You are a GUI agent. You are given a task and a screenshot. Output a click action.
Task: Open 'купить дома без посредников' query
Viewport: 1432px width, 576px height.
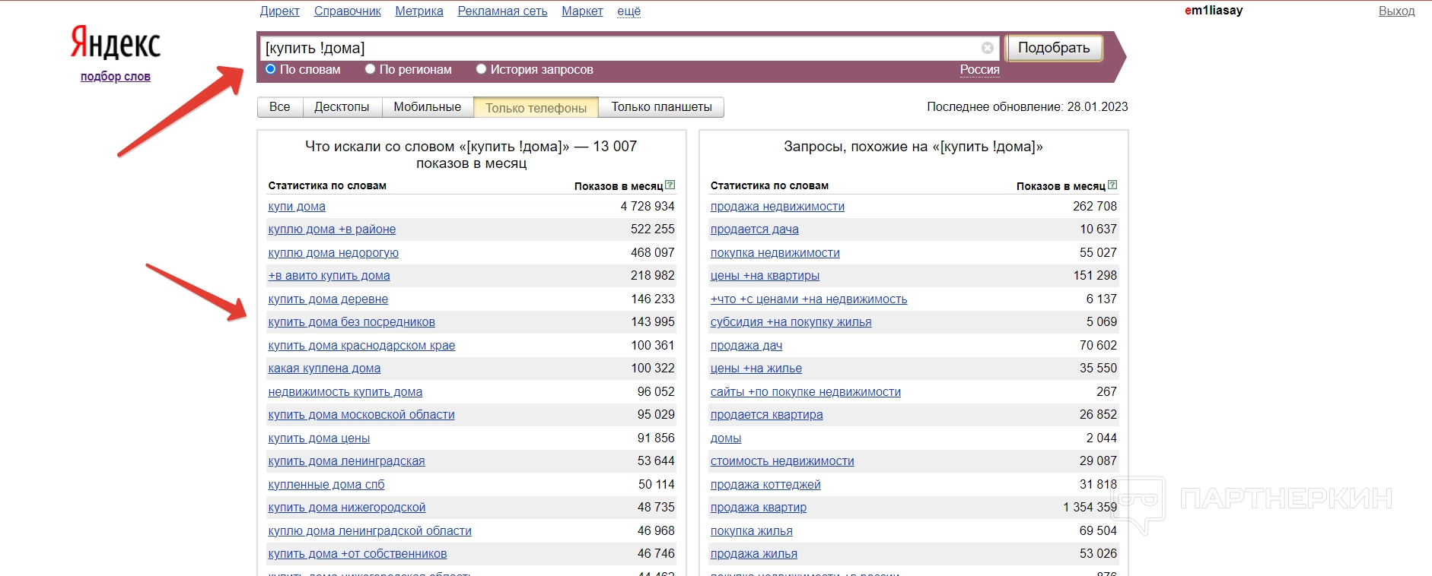[x=351, y=322]
